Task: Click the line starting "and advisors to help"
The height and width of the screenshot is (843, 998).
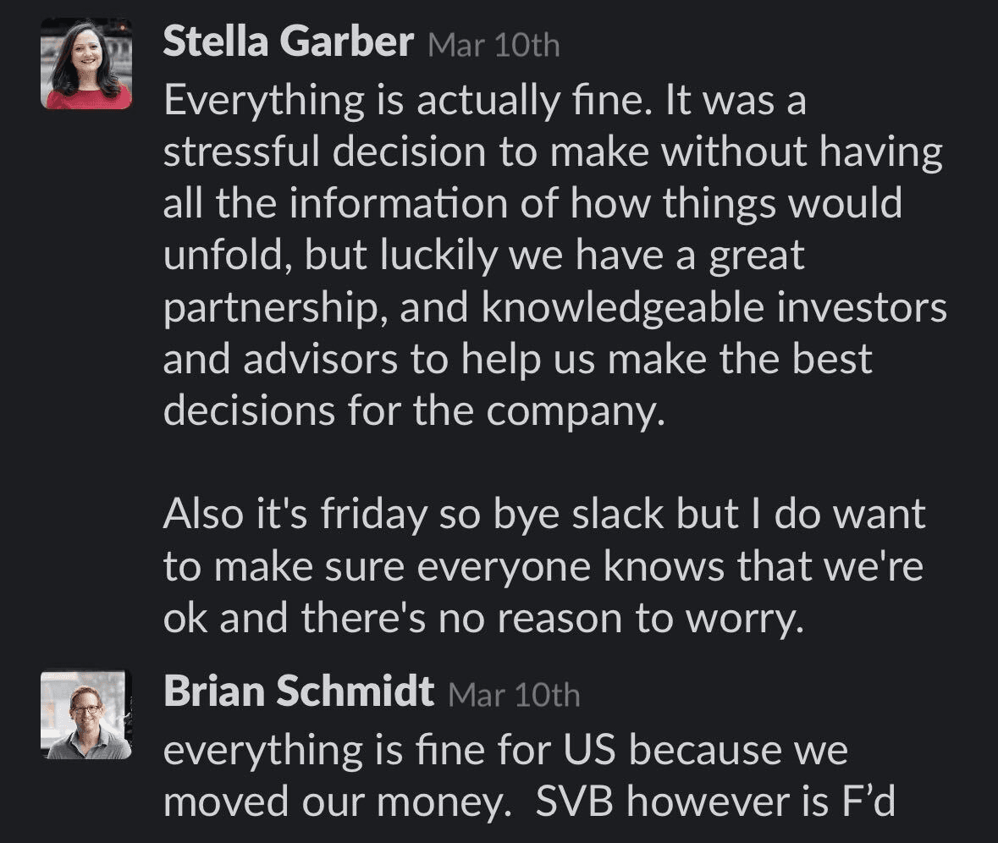Action: tap(516, 360)
